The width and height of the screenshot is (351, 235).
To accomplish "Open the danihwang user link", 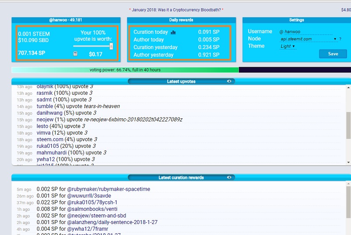I will pos(50,113).
